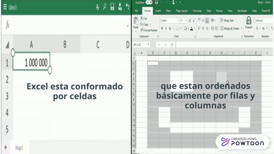Click Cut in the Clipboard group
274x154 pixels.
(144, 18)
